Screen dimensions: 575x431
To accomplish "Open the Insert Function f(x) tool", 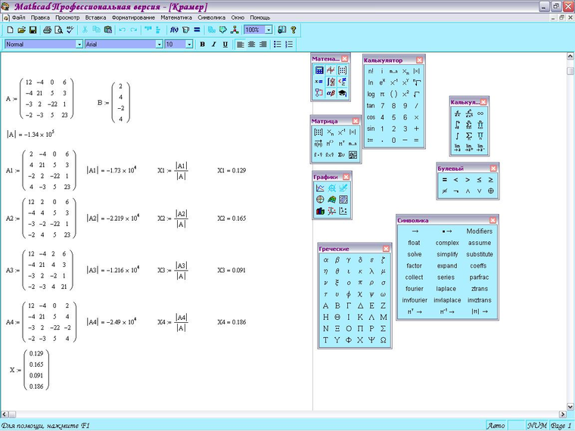I will pos(173,30).
